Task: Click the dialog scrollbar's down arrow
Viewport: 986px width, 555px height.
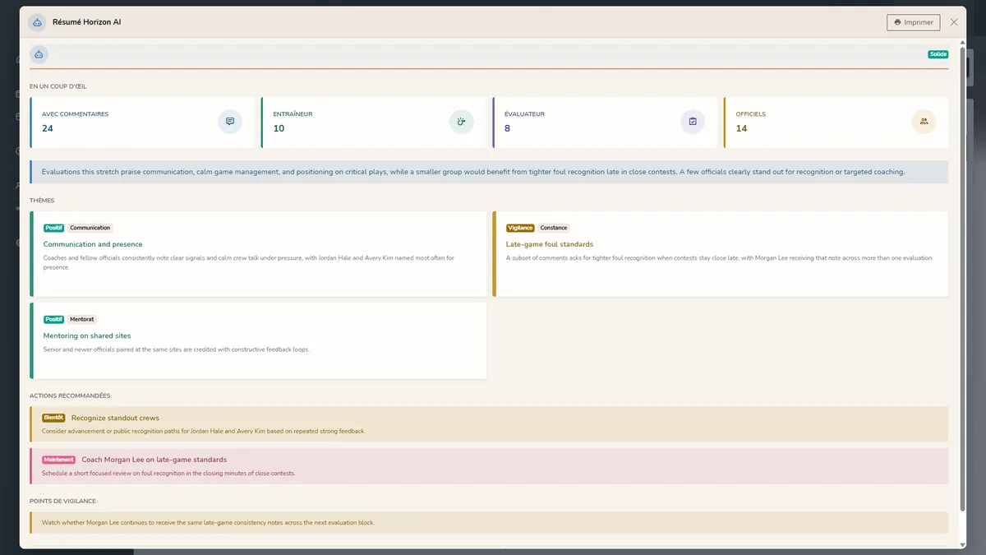Action: tap(963, 544)
